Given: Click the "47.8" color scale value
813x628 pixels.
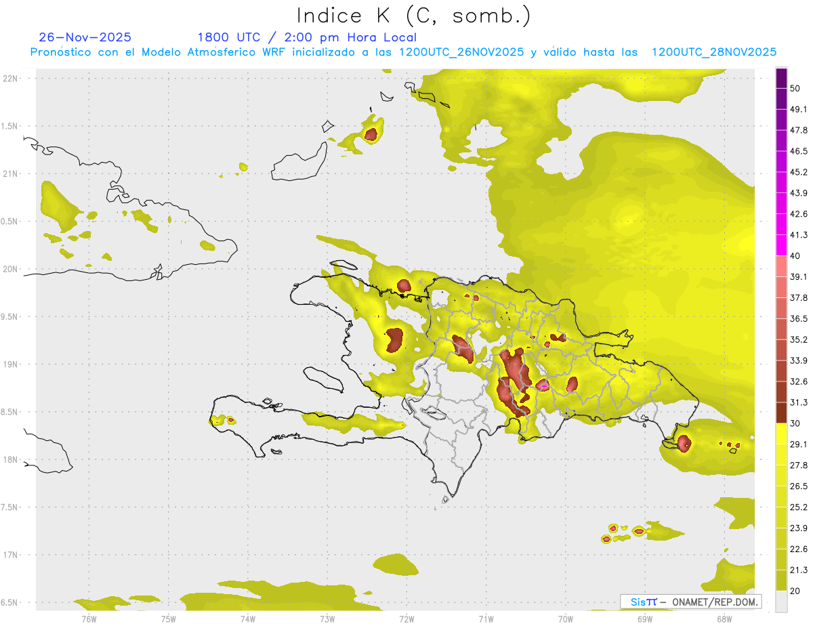Looking at the screenshot, I should 799,130.
